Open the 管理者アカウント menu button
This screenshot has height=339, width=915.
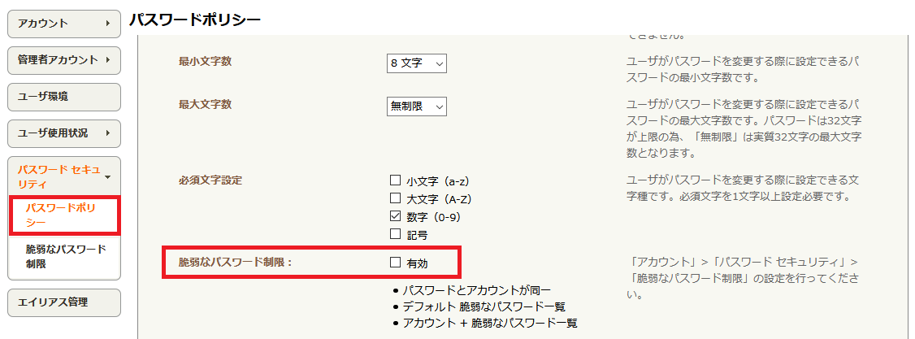(63, 60)
